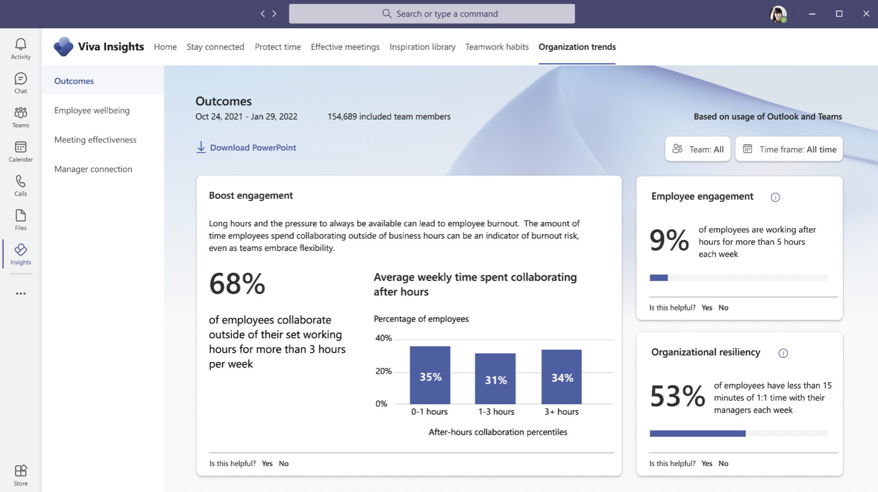The height and width of the screenshot is (492, 878).
Task: Click the Employee engagement info icon
Action: coord(775,198)
